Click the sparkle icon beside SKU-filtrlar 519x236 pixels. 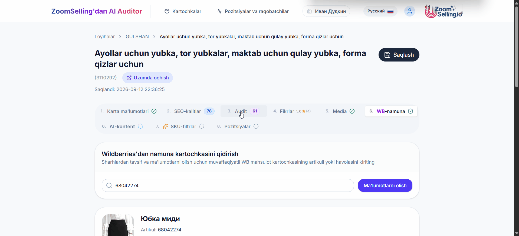(x=165, y=126)
